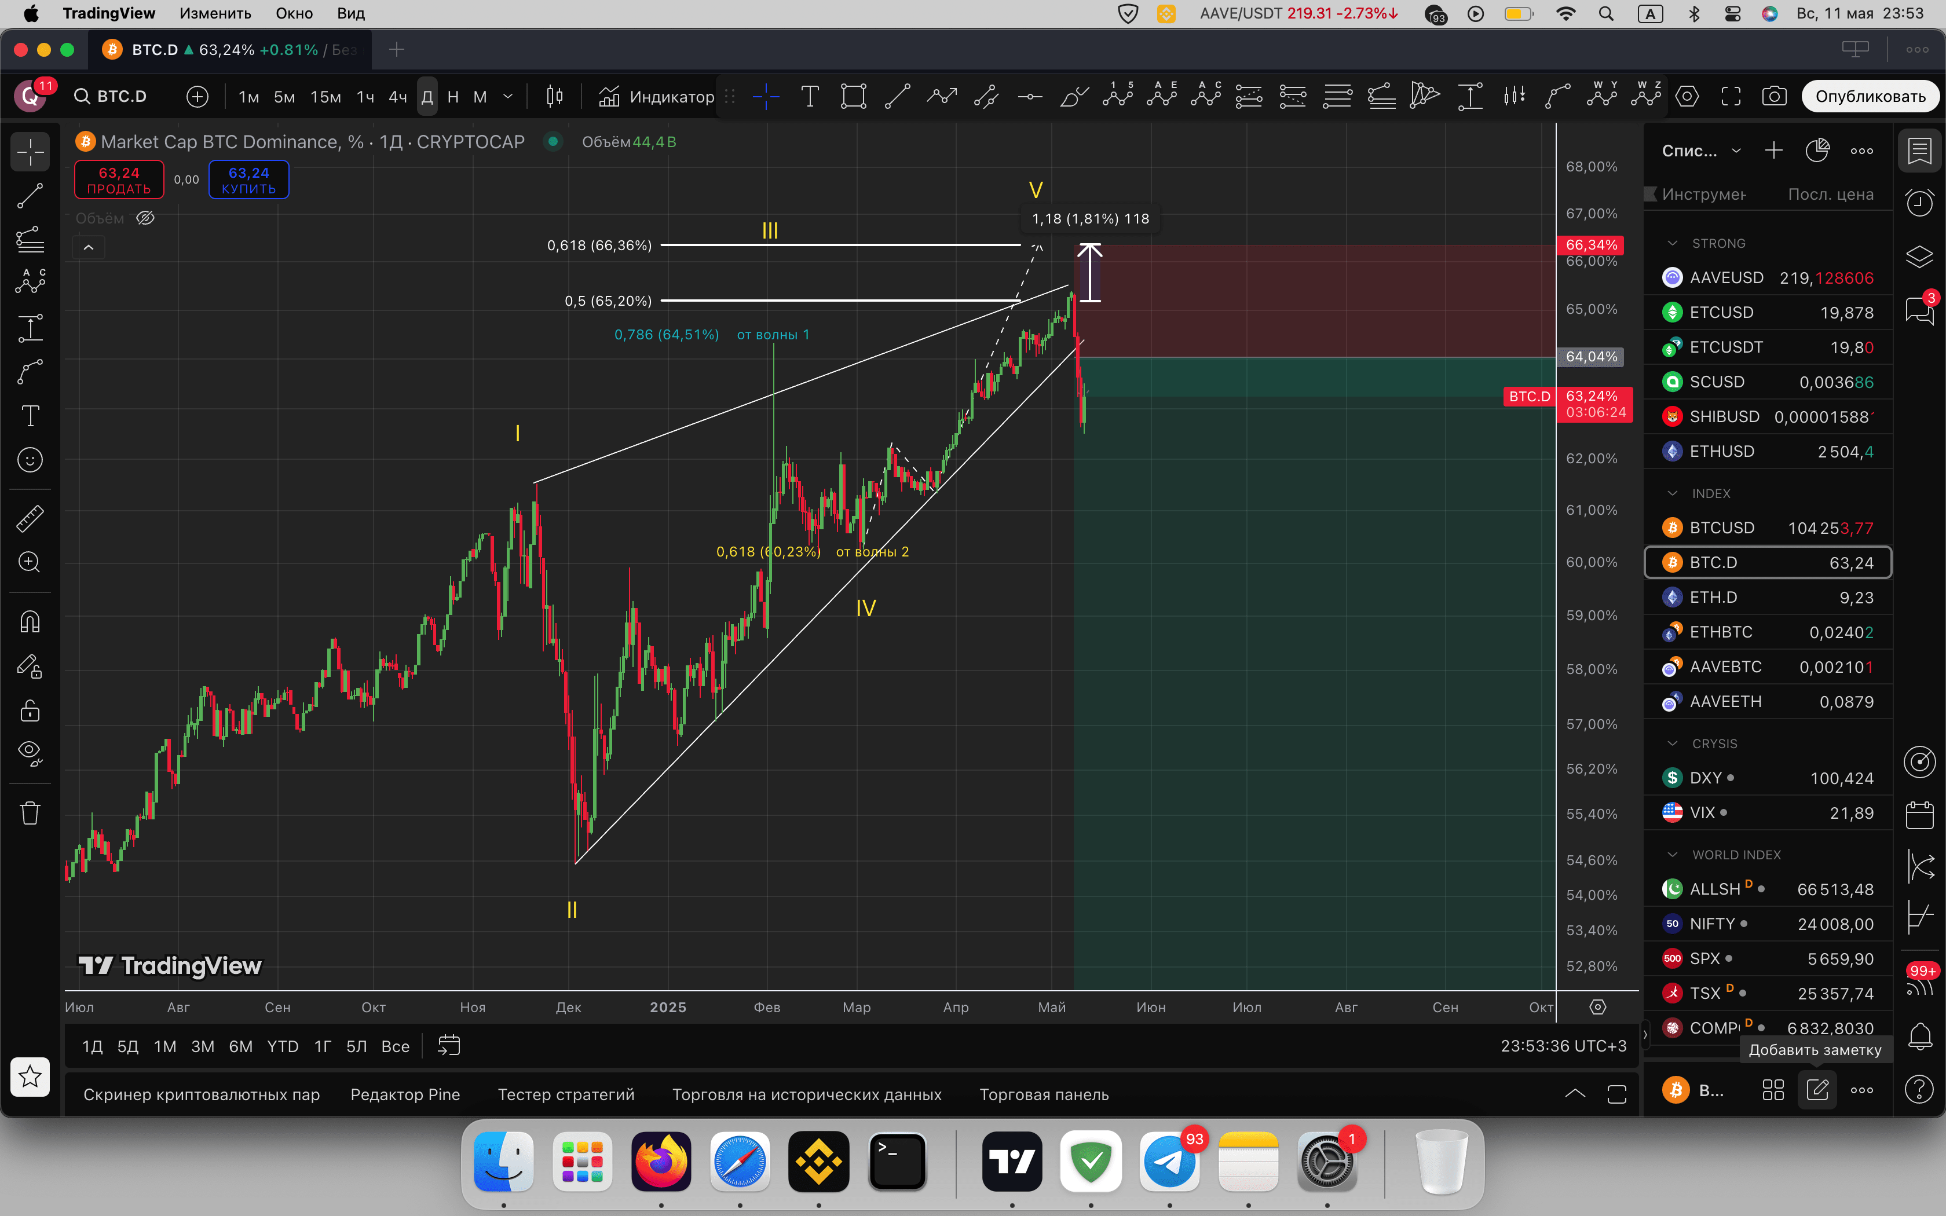Viewport: 1946px width, 1216px height.
Task: Collapse the WORLD INDEX watchlist group
Action: coord(1673,855)
